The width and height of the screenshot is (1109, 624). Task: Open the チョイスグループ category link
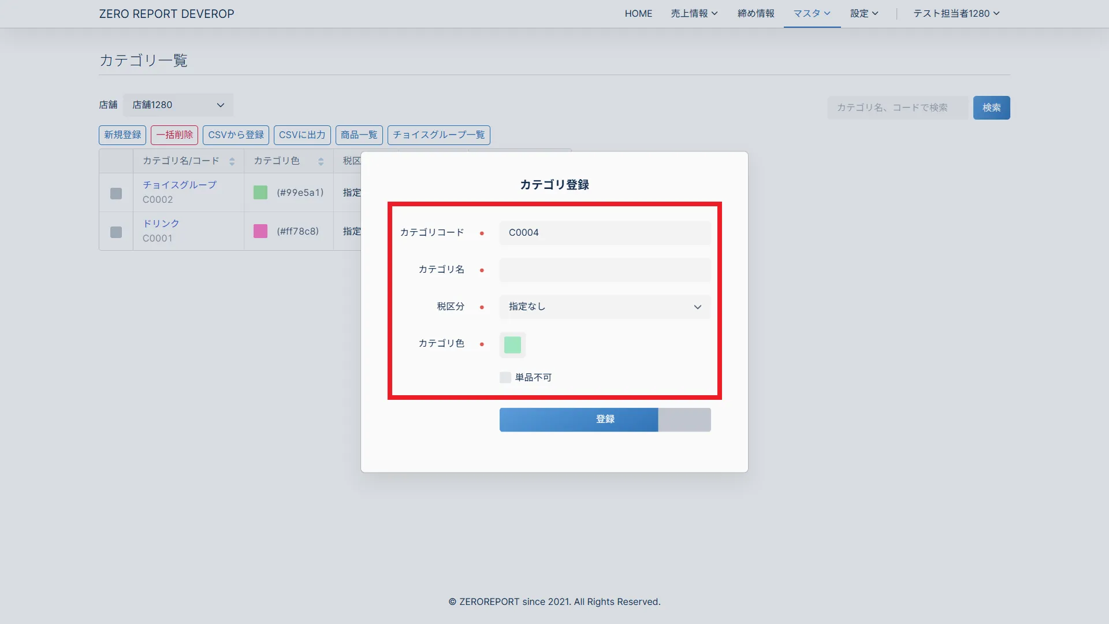[180, 185]
